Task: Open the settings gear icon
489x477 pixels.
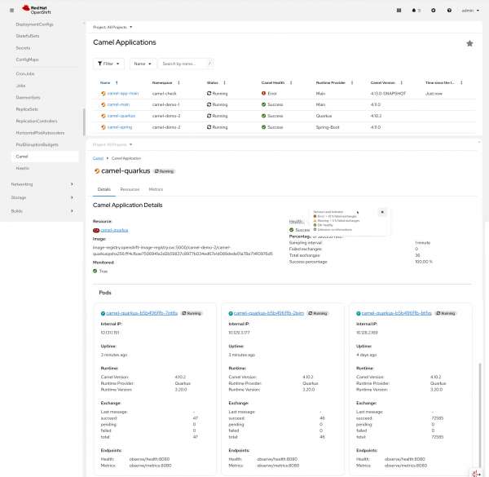Action: (433, 11)
